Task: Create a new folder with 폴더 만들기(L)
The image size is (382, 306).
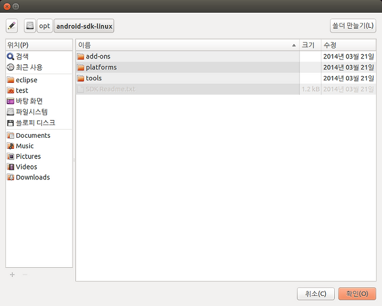Action: click(x=353, y=25)
